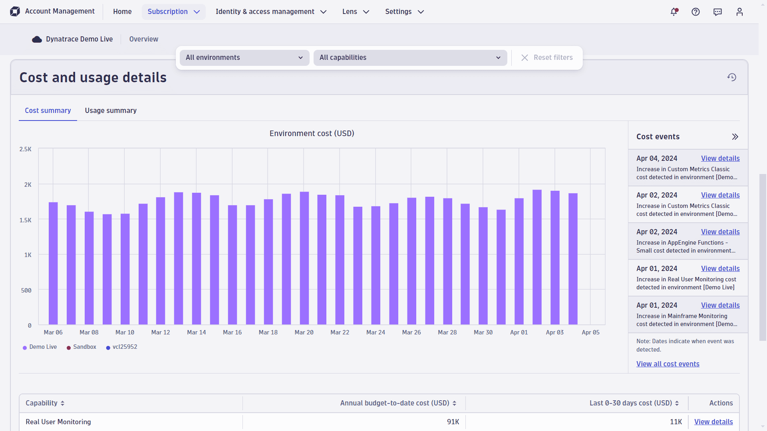
Task: Switch to the Usage summary tab
Action: [x=111, y=111]
